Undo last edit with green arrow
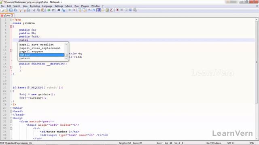The image size is (259, 145). tap(49, 10)
